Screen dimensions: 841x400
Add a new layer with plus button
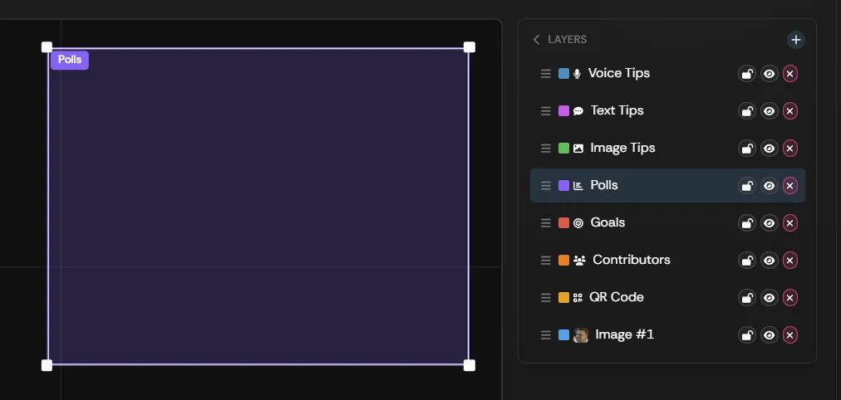click(x=796, y=40)
